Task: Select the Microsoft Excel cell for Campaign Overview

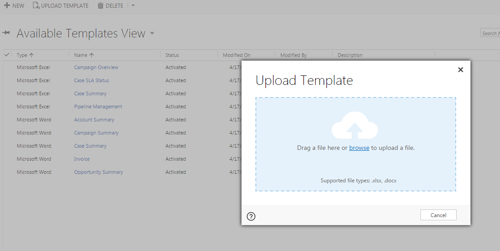Action: (33, 67)
